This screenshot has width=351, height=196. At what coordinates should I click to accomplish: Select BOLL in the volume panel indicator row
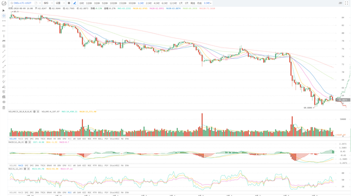click(100, 139)
